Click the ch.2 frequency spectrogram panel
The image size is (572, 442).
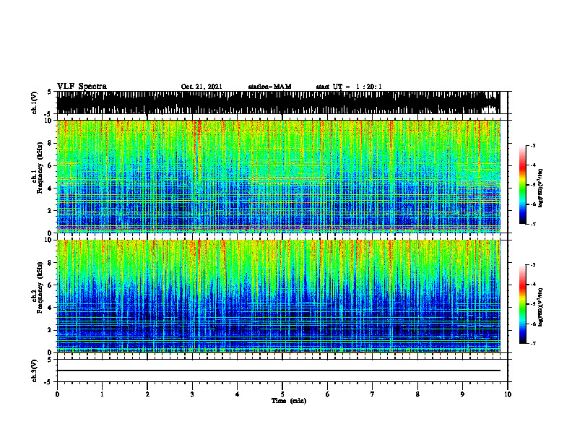[x=278, y=296]
